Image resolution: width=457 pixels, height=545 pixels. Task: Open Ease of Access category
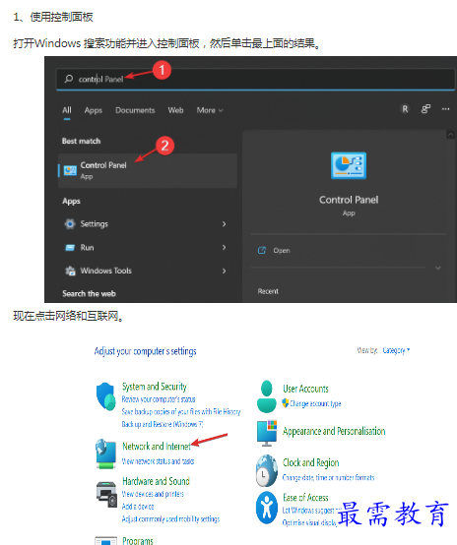click(305, 498)
